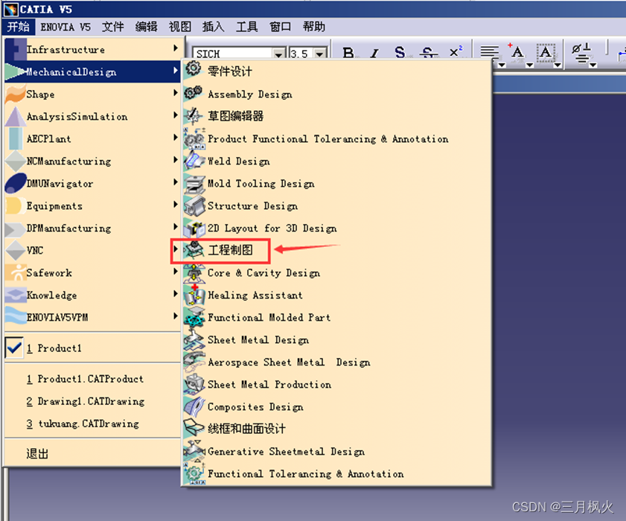Toggle Strikethrough text formatting
The width and height of the screenshot is (626, 521).
pos(427,52)
